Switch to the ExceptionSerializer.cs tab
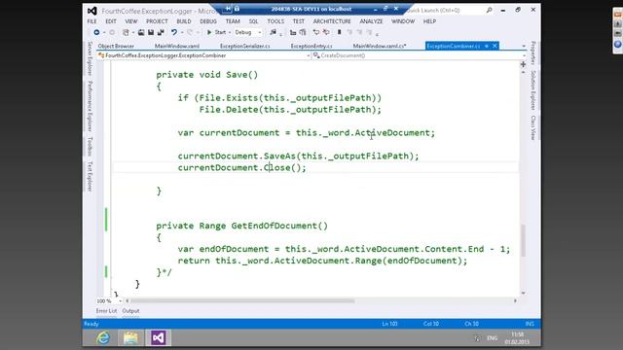 click(244, 46)
